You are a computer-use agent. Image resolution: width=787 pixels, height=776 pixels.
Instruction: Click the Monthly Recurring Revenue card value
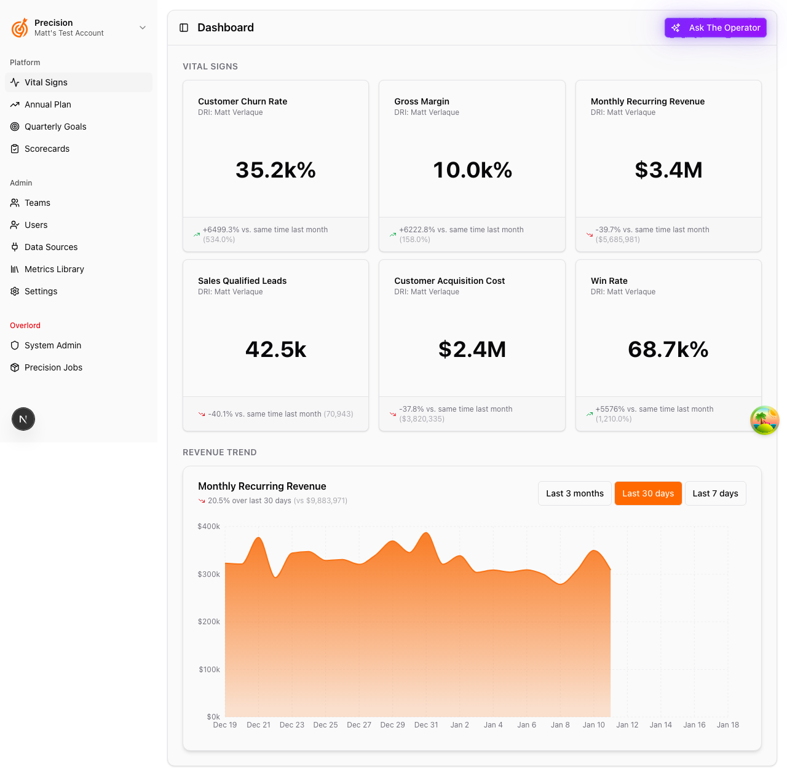pos(668,170)
